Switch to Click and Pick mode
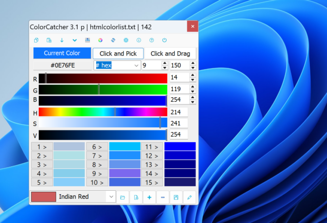Viewport: 327px width, 223px height. (118, 54)
